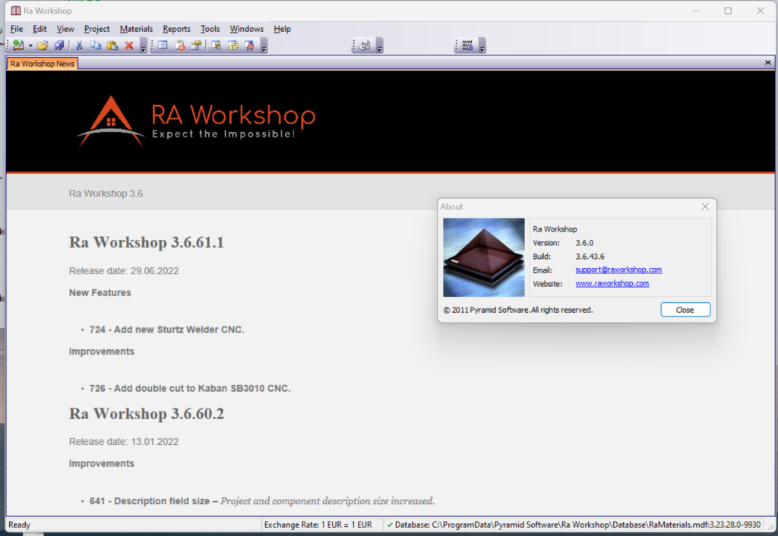Click the calculator settings toolbar icon
778x536 pixels.
(467, 46)
